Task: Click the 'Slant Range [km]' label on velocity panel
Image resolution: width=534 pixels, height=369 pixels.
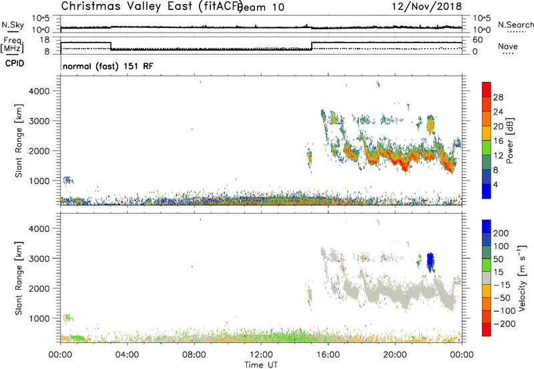Action: 19,278
